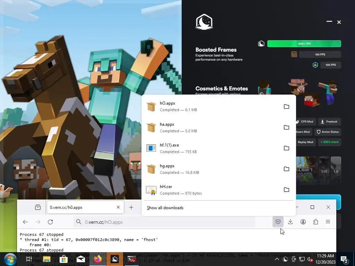Open the notification center icon
Viewport: 355px width, 266px height.
tap(345, 259)
